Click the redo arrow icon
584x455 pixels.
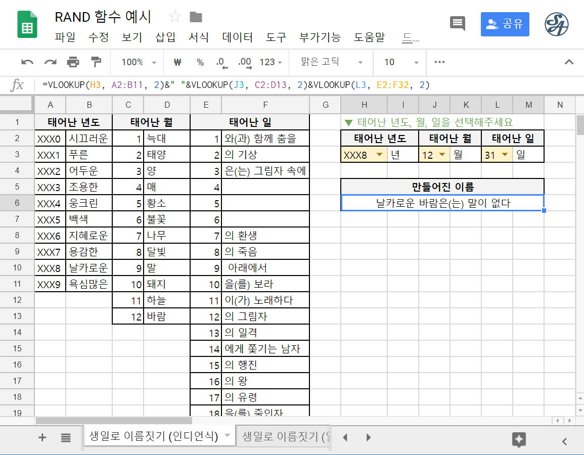(51, 62)
